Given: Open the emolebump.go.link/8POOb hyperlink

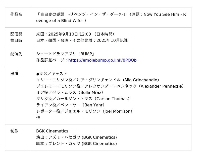Looking at the screenshot, I should 102,60.
